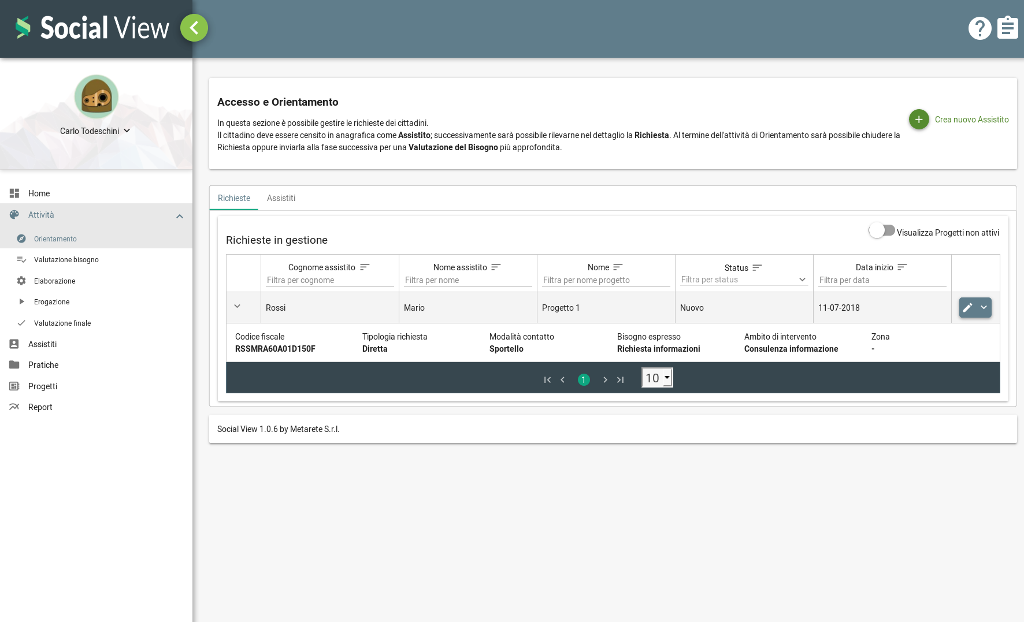Viewport: 1024px width, 622px height.
Task: Open the clipboard icon in header
Action: point(1007,28)
